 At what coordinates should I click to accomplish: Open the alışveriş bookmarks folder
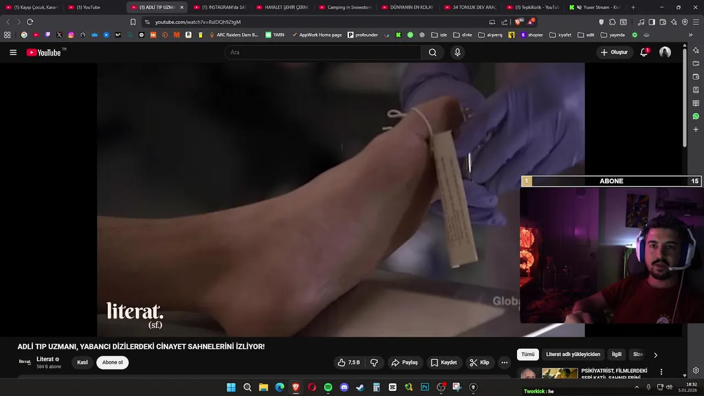(491, 35)
